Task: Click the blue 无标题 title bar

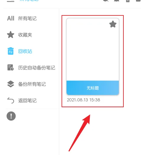Action: click(93, 88)
